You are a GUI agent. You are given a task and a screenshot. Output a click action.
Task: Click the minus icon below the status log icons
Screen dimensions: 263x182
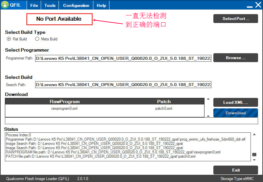pos(254,160)
